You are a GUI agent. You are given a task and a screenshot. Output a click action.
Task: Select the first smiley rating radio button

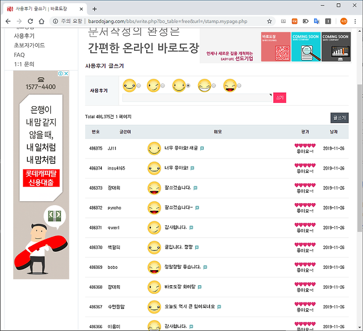(x=139, y=86)
